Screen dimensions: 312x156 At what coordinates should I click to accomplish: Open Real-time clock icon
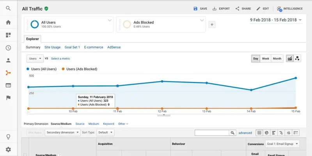[8, 48]
